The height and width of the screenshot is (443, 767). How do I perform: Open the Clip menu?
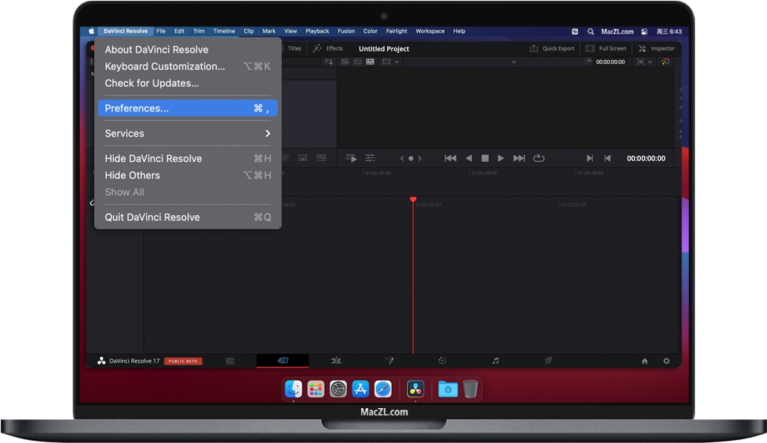point(248,31)
